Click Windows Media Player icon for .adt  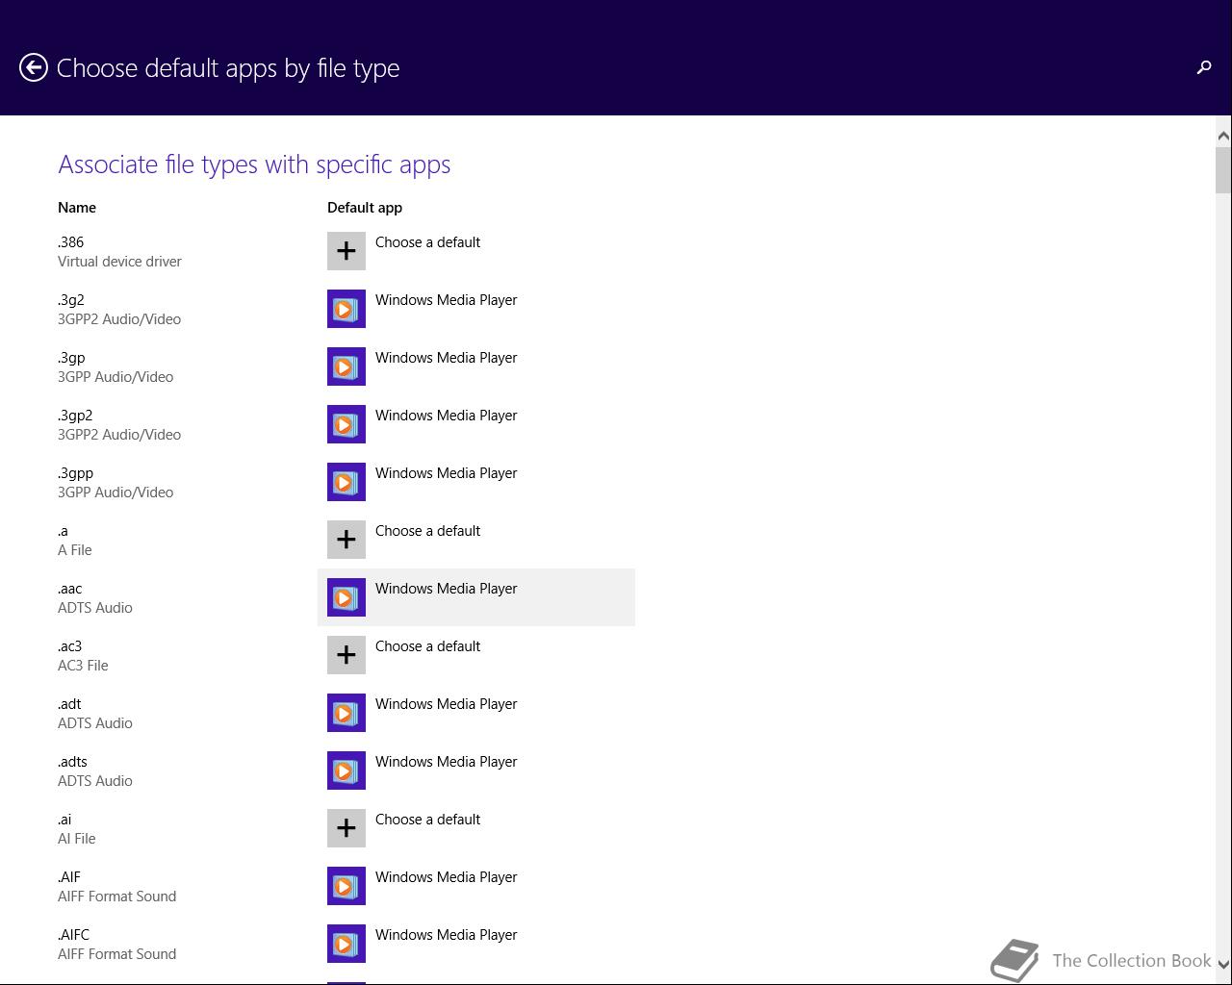point(346,713)
